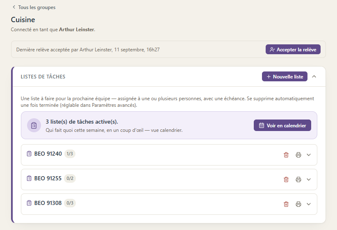Viewport: 337px width, 230px height.
Task: Open Voir en calendrier view
Action: [x=282, y=125]
